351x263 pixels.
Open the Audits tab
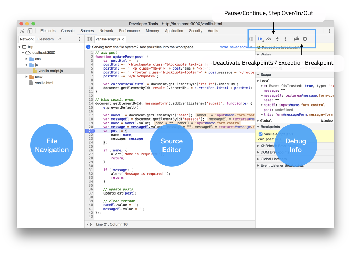[213, 31]
